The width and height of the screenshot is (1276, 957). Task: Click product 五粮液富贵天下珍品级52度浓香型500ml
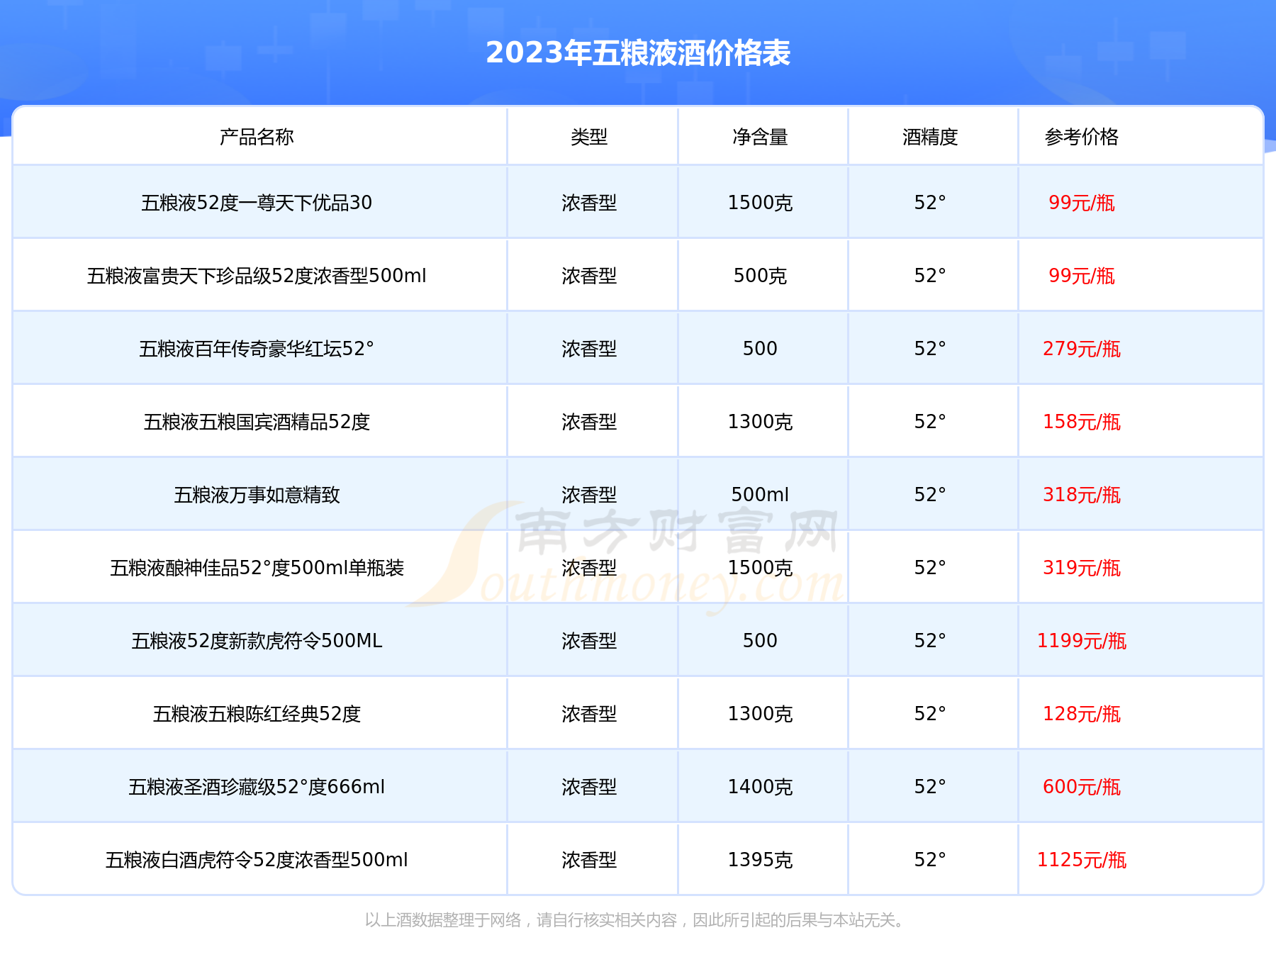coord(257,276)
